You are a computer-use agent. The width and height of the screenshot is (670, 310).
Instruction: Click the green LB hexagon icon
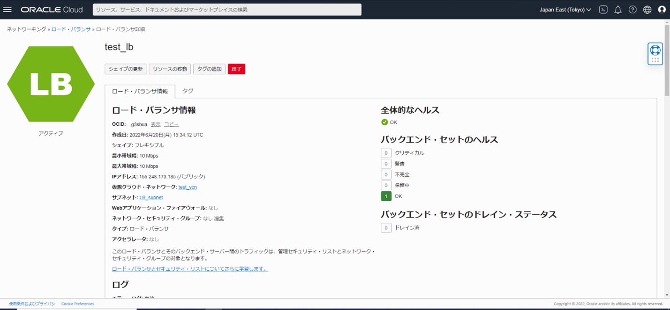[x=51, y=84]
